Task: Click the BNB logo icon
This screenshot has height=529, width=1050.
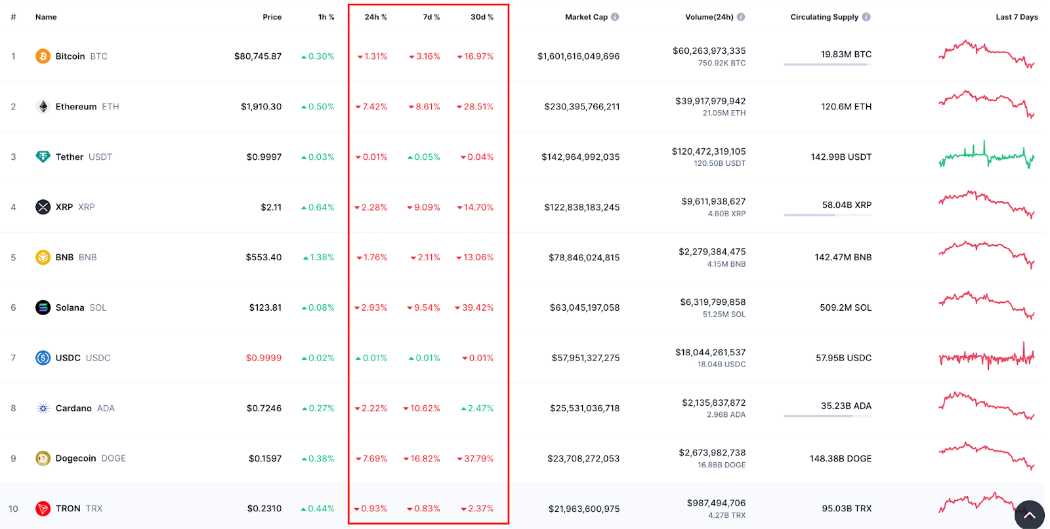Action: 43,258
